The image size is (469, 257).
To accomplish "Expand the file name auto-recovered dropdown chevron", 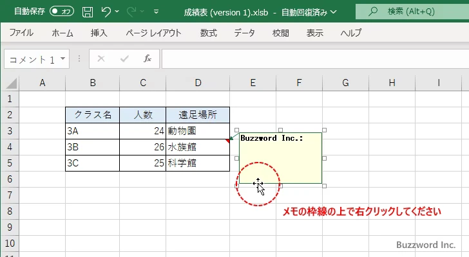I will pos(334,12).
